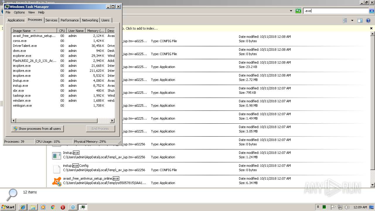Select Task Manager taskbar button
The height and width of the screenshot is (211, 375).
tap(83, 207)
